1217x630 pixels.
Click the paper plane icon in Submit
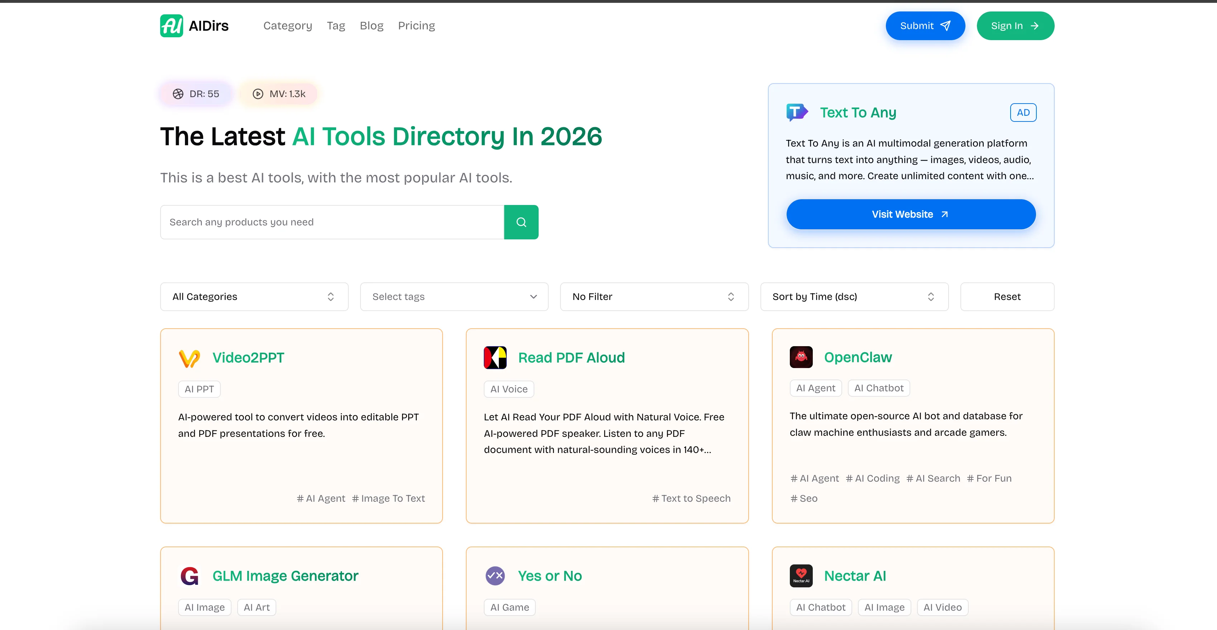(945, 25)
